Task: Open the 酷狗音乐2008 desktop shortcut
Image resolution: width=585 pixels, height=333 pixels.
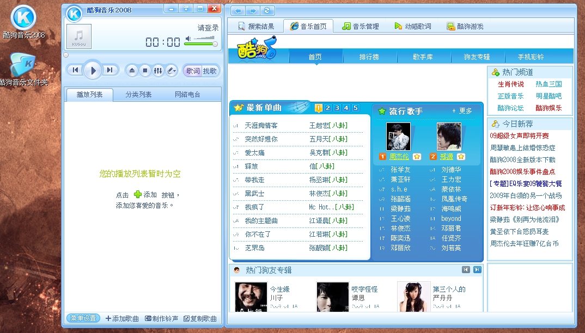Action: pos(23,22)
